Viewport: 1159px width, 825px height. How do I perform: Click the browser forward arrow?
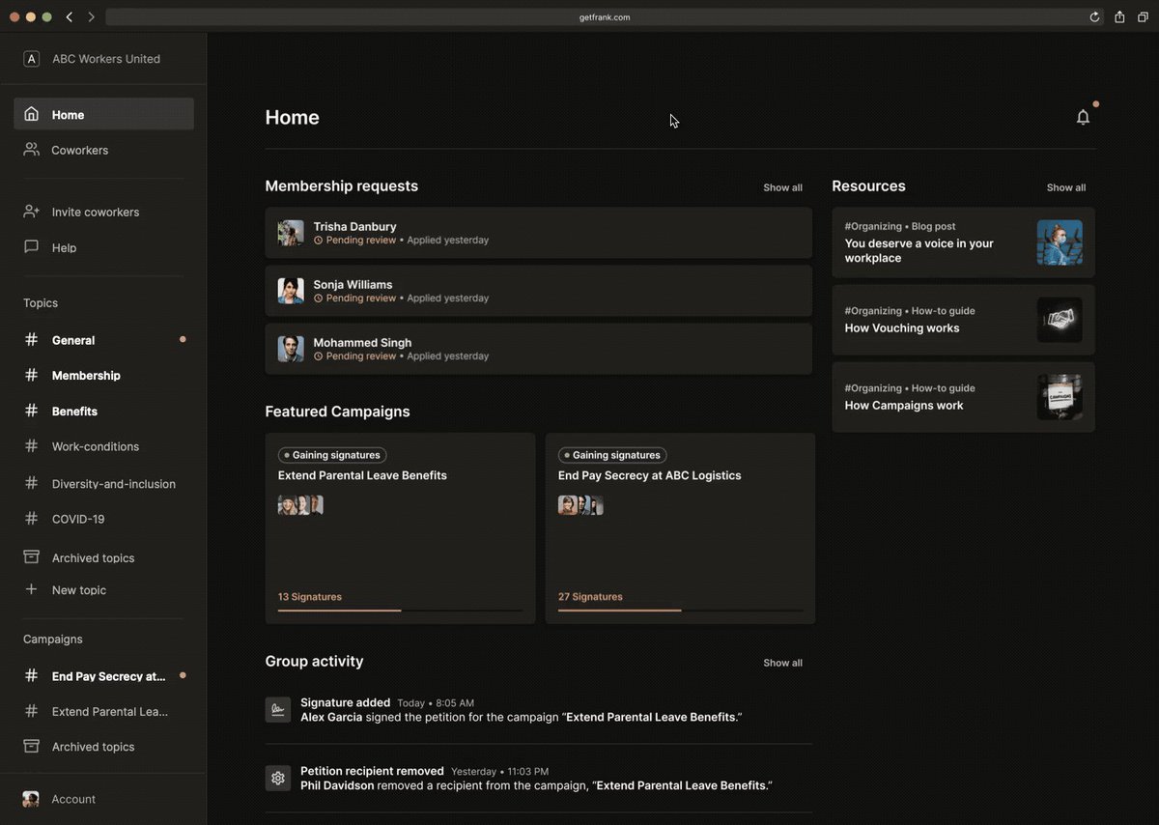point(91,17)
